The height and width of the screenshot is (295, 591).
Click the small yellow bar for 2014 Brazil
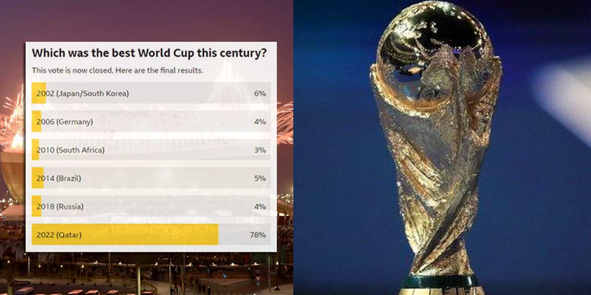38,178
